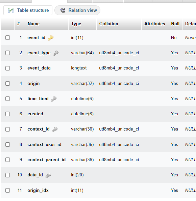Click int(11) type in event_id row
196x201 pixels.
click(77, 38)
